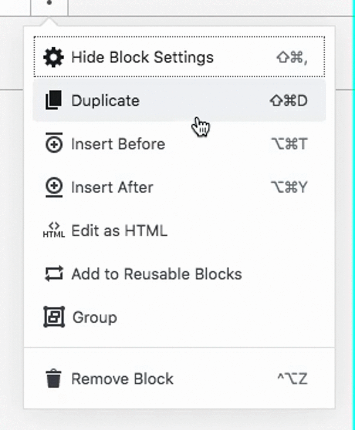Click the circled plus icon for Insert Before
355x430 pixels.
pyautogui.click(x=54, y=144)
